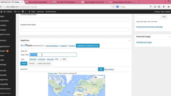This screenshot has width=171, height=96.
Task: Open the New menu in admin bar
Action: coord(32,12)
